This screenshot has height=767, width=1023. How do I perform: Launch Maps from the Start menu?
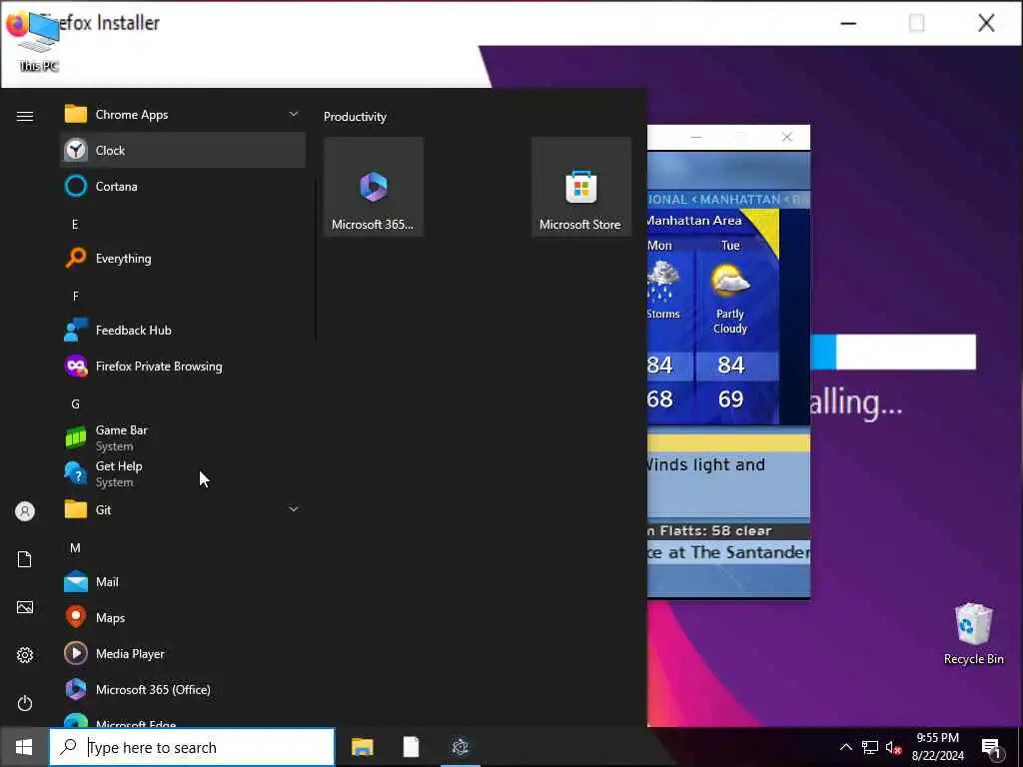point(182,617)
